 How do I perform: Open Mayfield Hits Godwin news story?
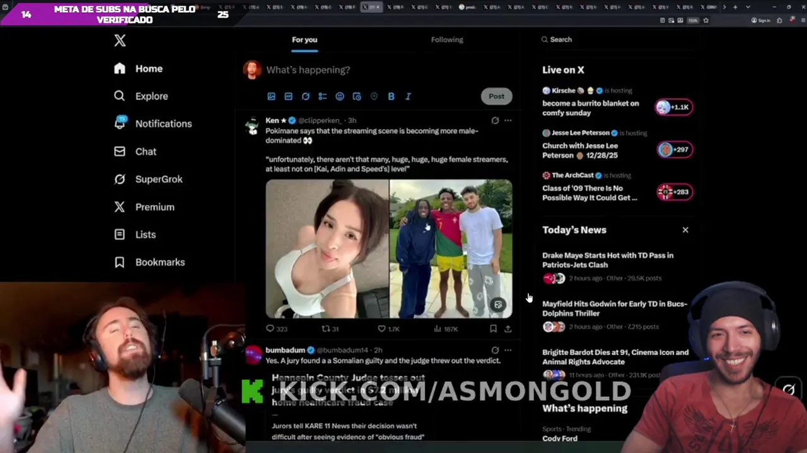[x=615, y=308]
